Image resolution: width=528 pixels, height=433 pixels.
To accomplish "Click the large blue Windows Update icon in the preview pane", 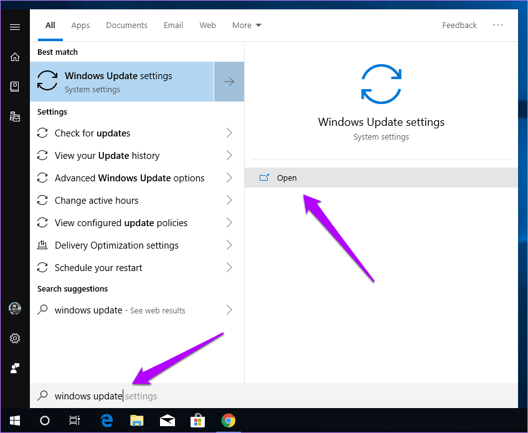I will (381, 84).
